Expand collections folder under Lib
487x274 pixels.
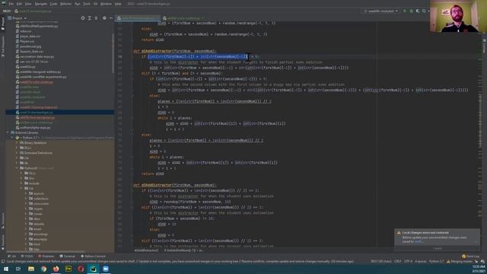tap(26, 199)
